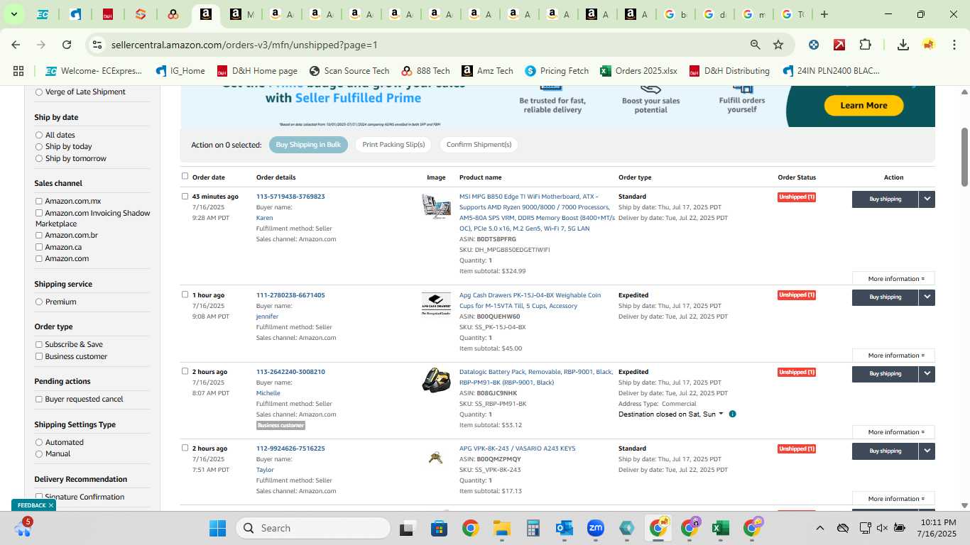Open the browser extensions puzzle icon

click(865, 45)
